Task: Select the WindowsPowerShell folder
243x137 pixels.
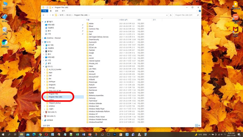Action: click(96, 122)
